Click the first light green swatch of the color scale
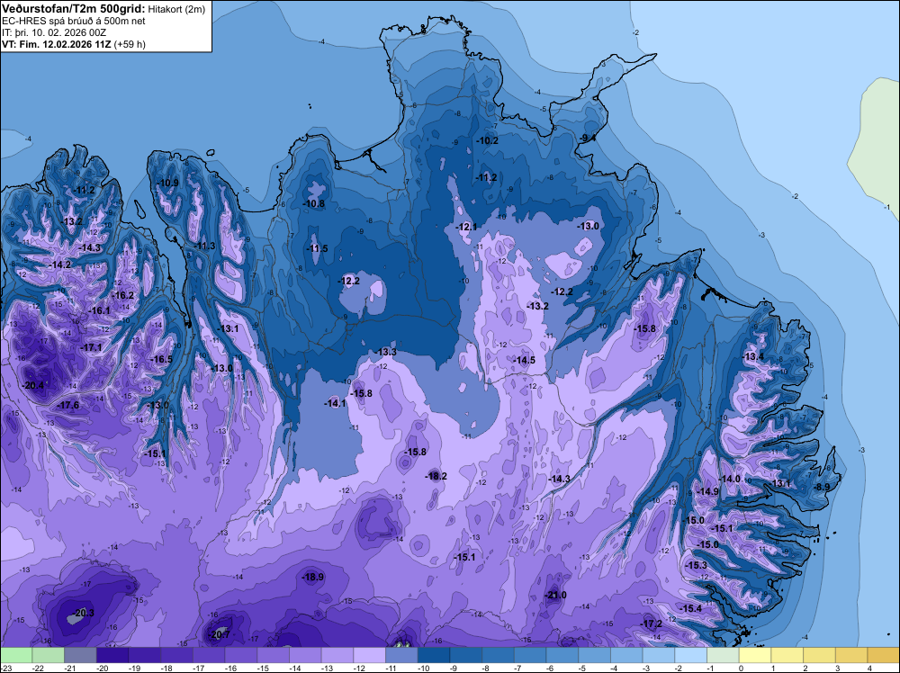The image size is (900, 673). [16, 655]
